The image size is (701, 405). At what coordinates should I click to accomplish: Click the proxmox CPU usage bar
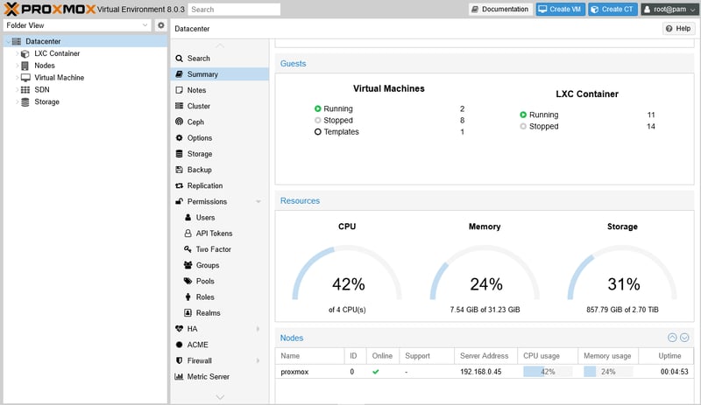(x=548, y=372)
